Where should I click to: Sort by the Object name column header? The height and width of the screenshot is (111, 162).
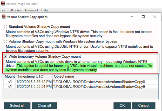(x=99, y=76)
